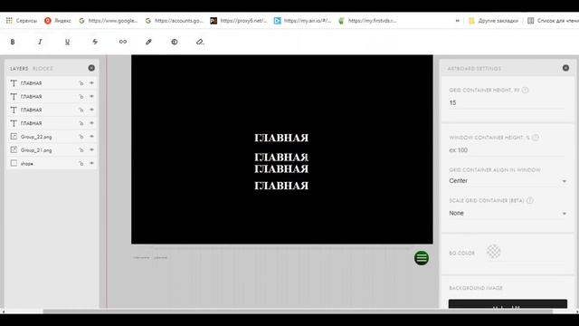The height and width of the screenshot is (326, 579).
Task: Lock the shape layer
Action: click(81, 163)
